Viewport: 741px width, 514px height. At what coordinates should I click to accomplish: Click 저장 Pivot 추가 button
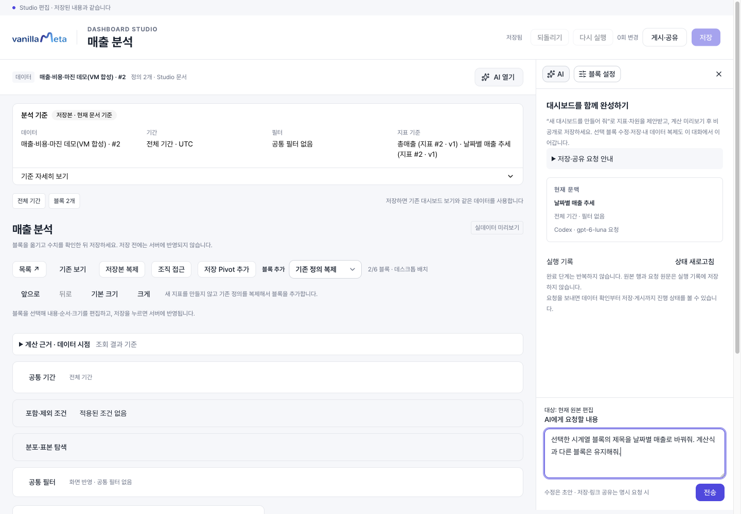coord(226,269)
